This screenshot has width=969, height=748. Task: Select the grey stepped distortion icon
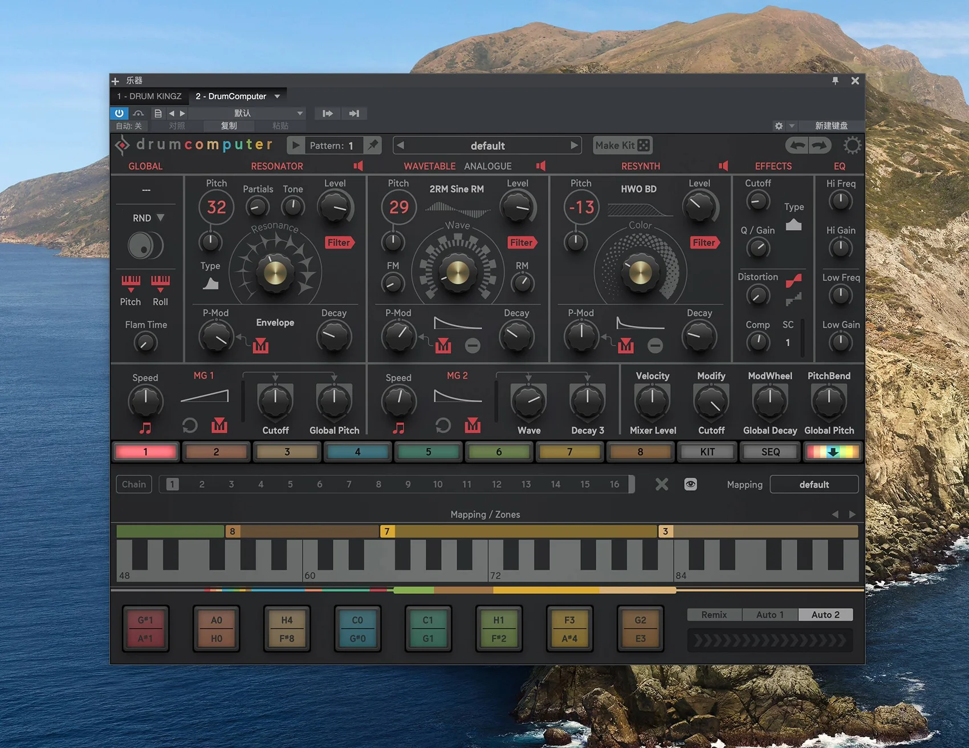pos(793,298)
